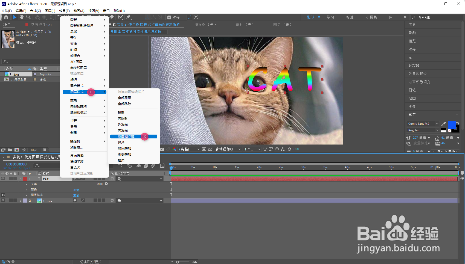Select the Hand tool

click(x=22, y=17)
